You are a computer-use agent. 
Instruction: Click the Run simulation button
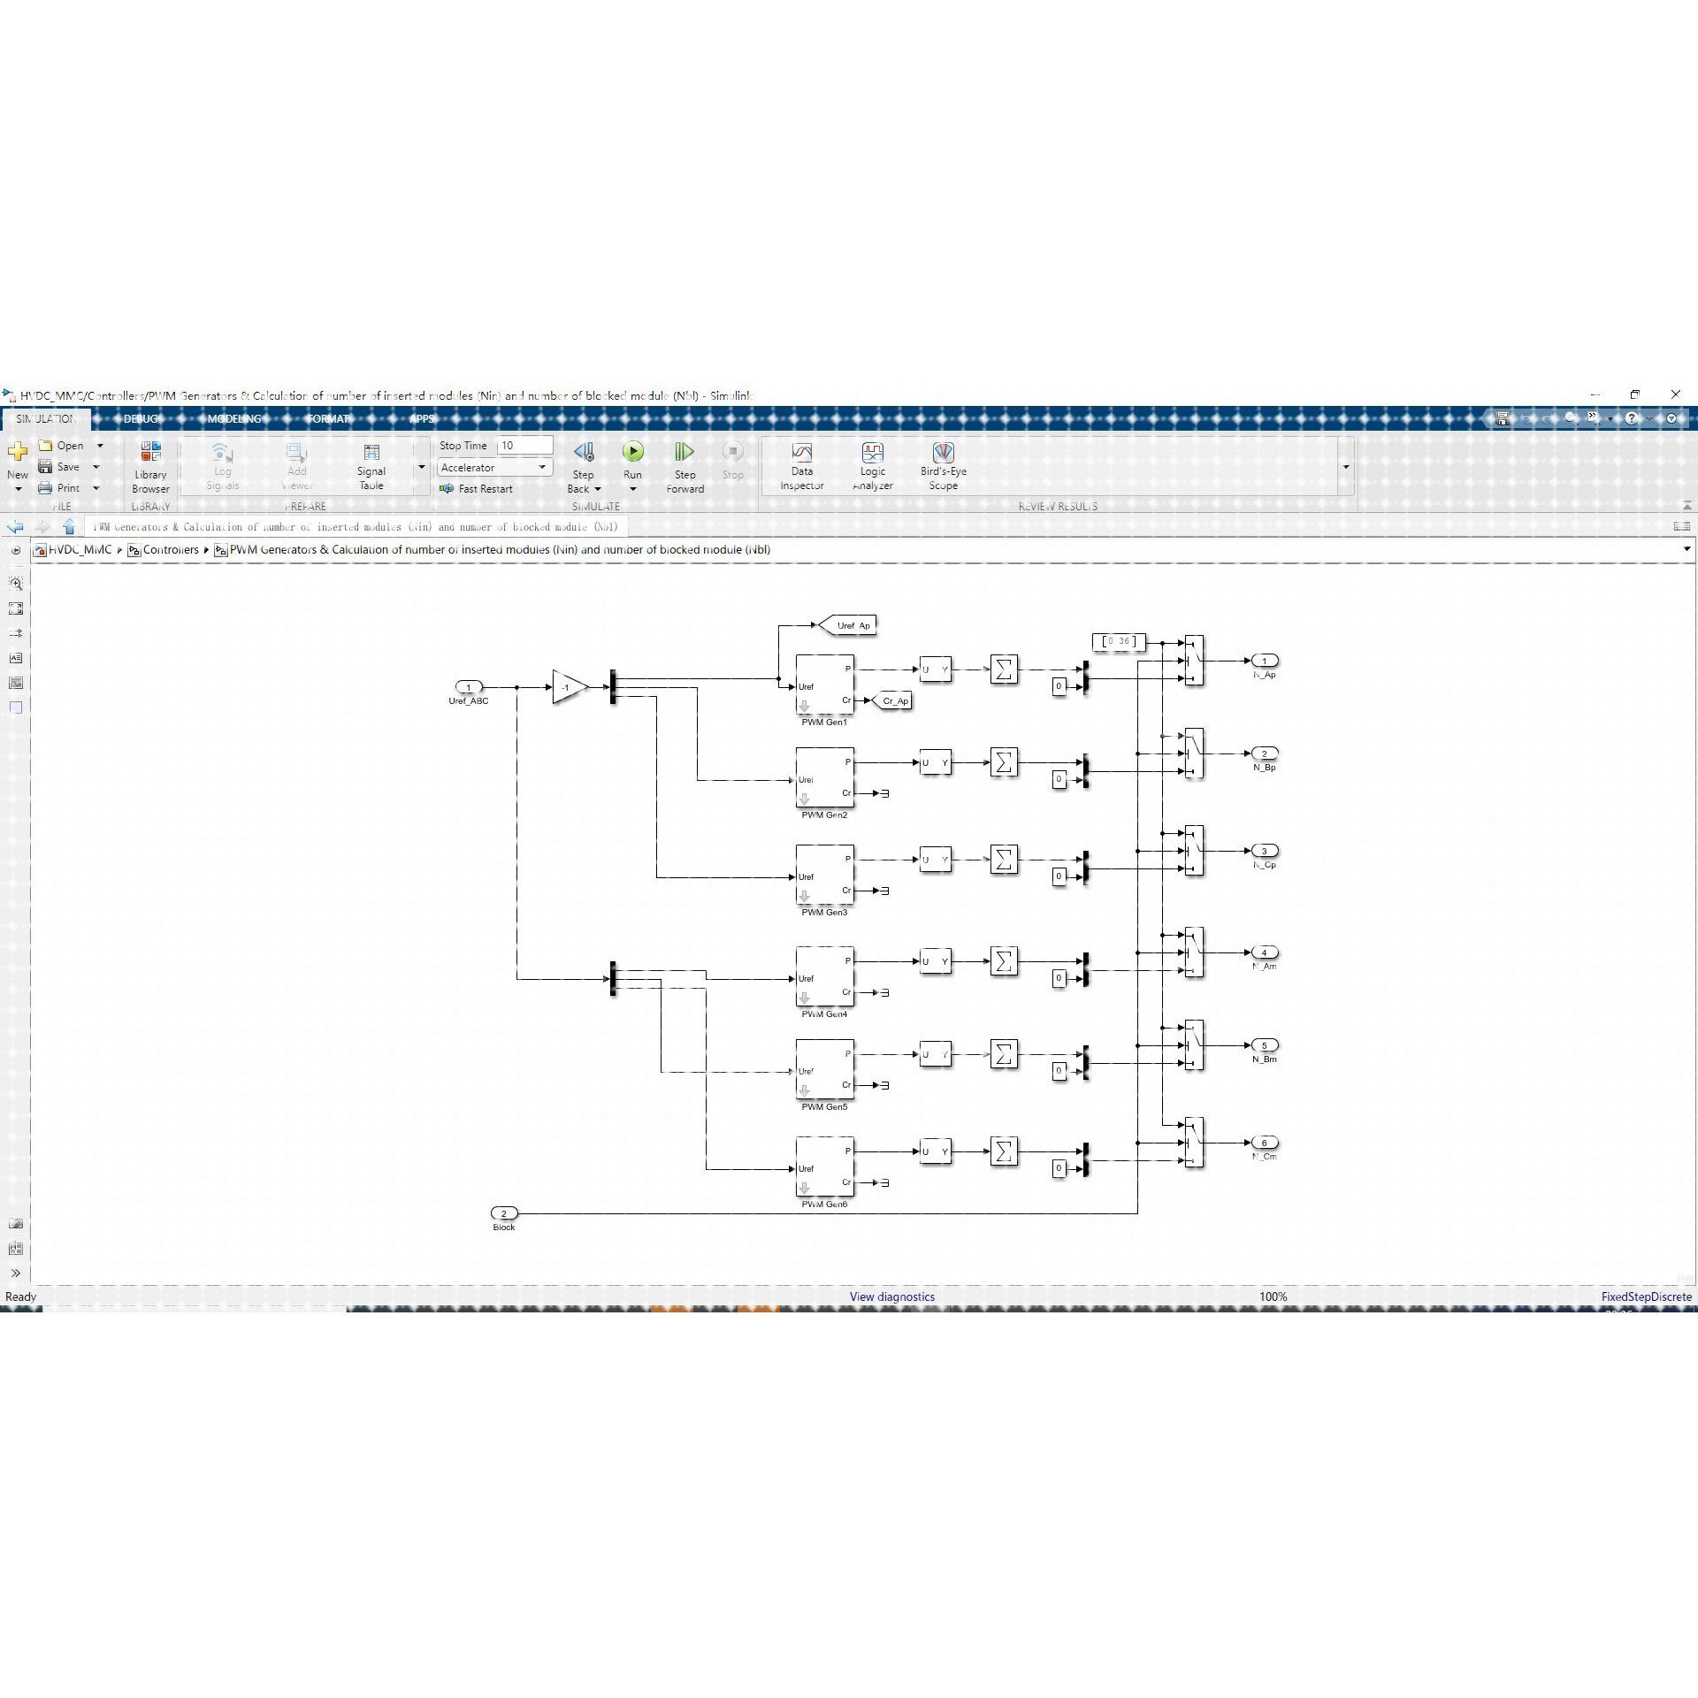(632, 453)
